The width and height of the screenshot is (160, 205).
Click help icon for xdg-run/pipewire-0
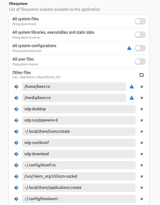pos(16,120)
